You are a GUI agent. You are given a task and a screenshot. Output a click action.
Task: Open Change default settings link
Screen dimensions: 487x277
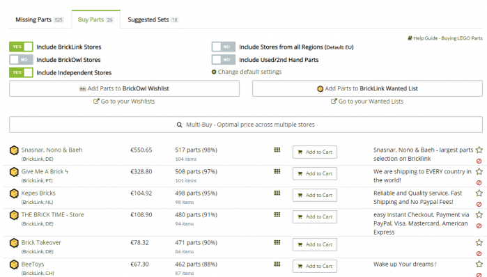tap(247, 72)
